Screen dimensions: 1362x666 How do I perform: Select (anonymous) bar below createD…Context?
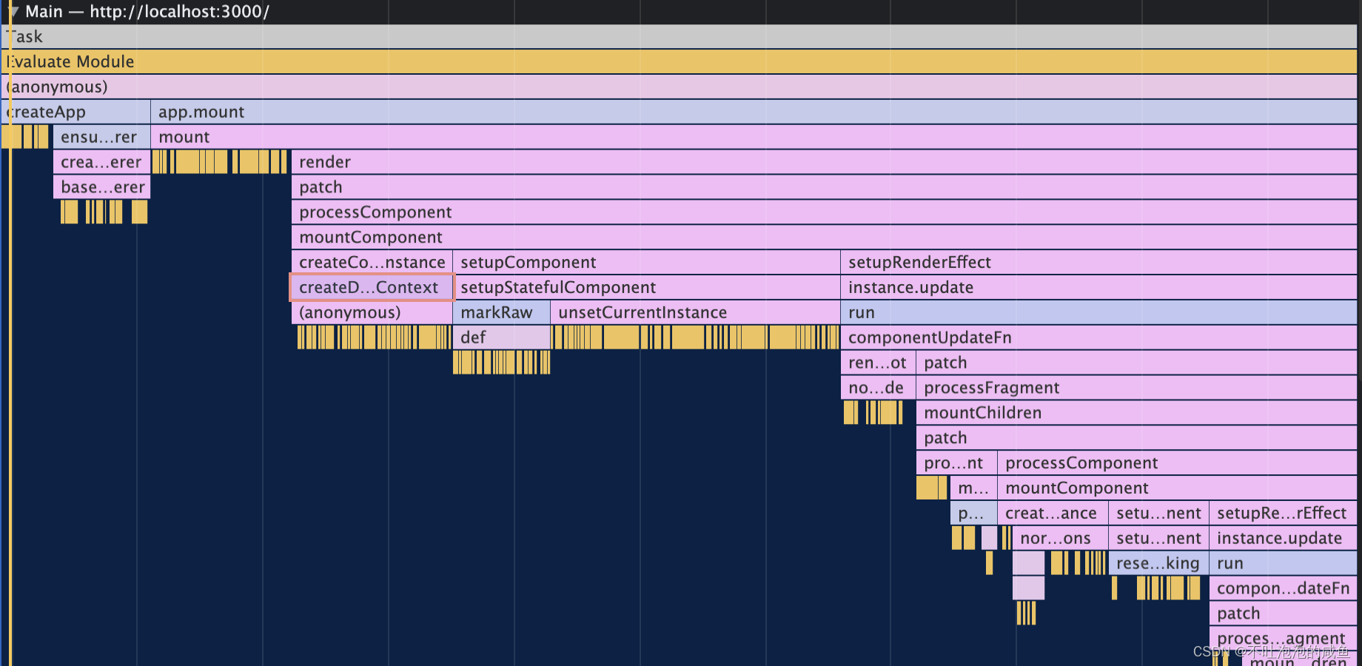pyautogui.click(x=372, y=314)
